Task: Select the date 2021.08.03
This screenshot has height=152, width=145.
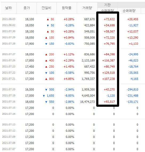Action: click(x=9, y=19)
